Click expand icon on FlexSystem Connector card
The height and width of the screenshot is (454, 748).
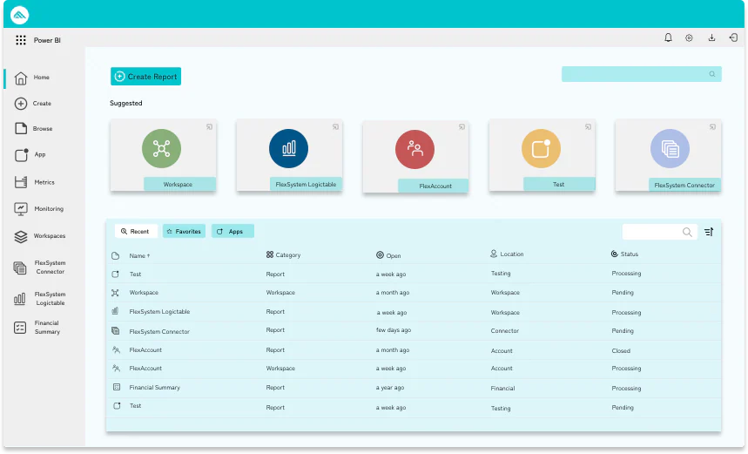pos(712,127)
